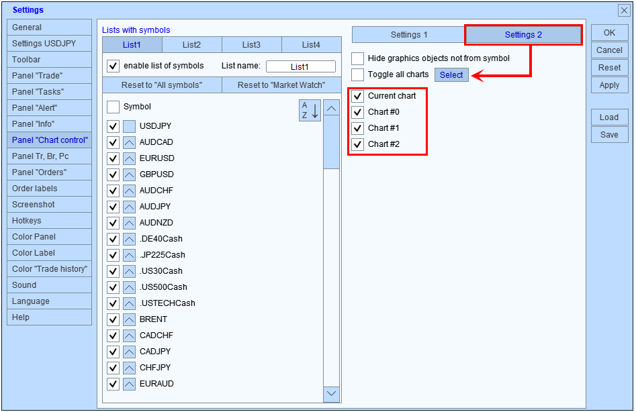Move CADJPY up with its arrow icon

(130, 352)
